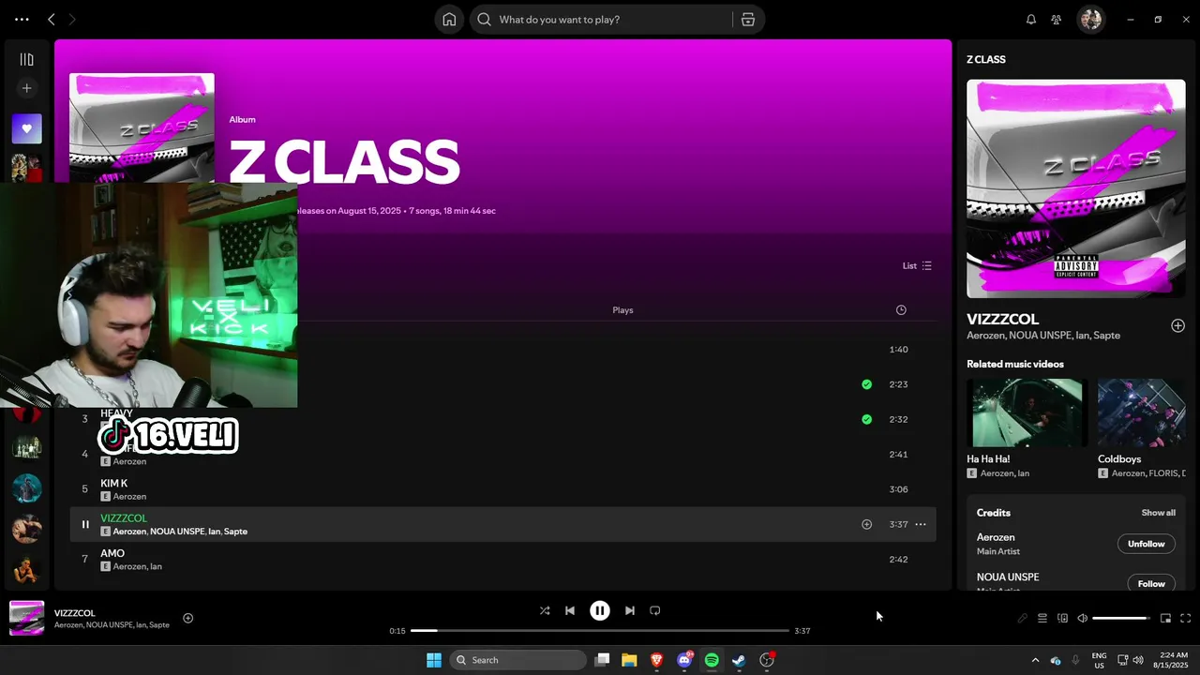Open the notifications bell
The height and width of the screenshot is (675, 1200).
(1031, 20)
